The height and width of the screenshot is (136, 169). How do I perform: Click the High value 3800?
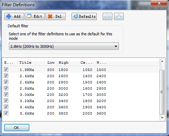pos(63,114)
